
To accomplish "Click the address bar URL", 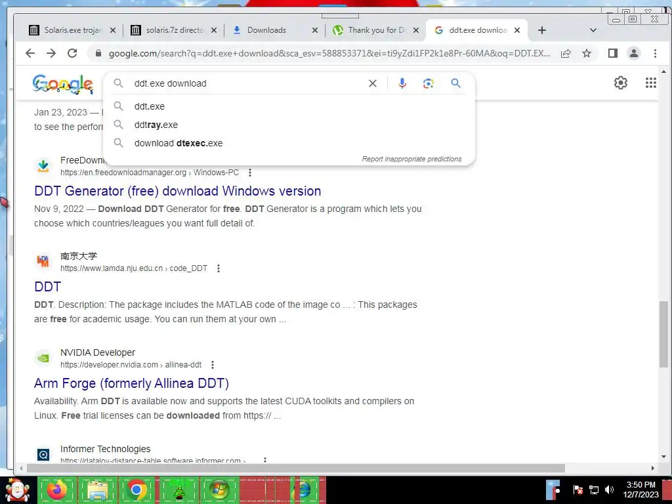I will tap(329, 54).
